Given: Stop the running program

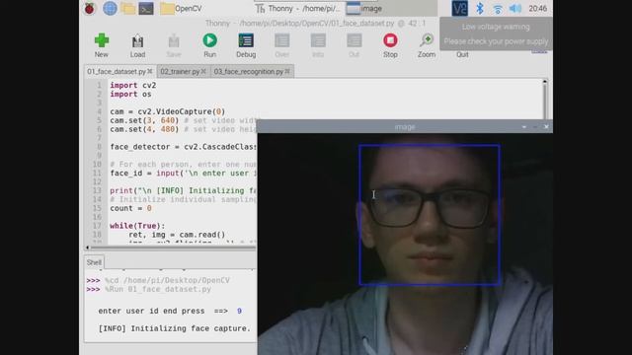Looking at the screenshot, I should pyautogui.click(x=390, y=45).
